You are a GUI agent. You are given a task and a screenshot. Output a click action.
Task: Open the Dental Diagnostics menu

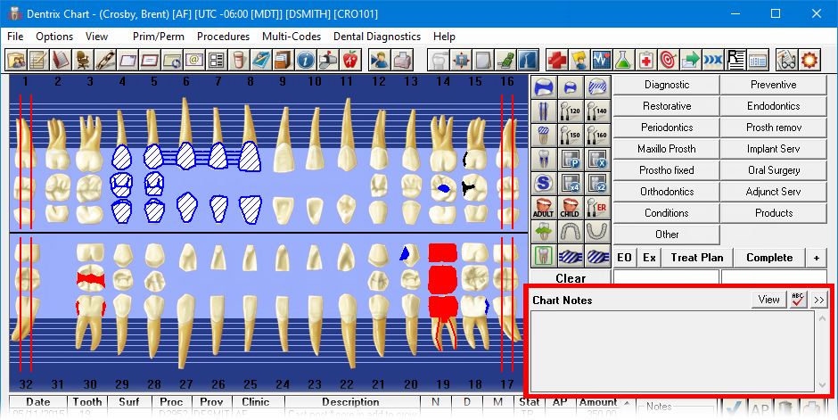coord(377,37)
